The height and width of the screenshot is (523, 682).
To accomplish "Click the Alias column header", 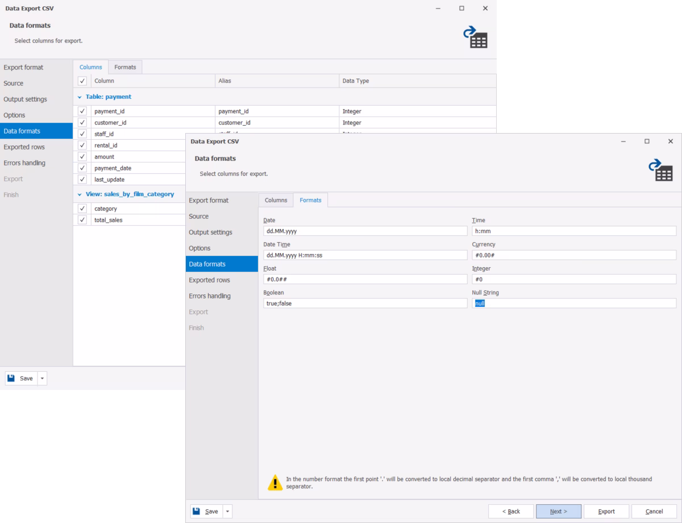I will (277, 81).
